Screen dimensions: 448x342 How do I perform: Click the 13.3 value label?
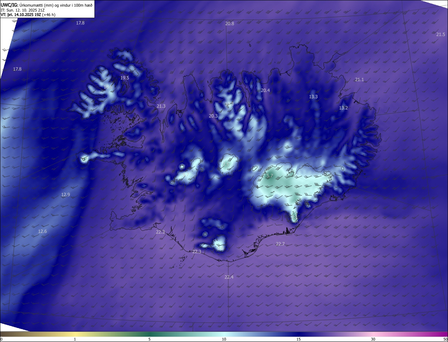point(313,97)
